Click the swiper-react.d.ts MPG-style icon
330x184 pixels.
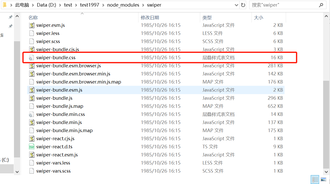32,147
